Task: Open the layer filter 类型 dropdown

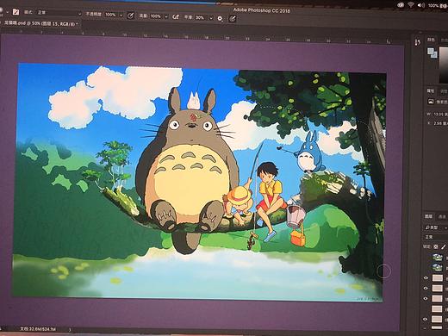Action: (436, 227)
